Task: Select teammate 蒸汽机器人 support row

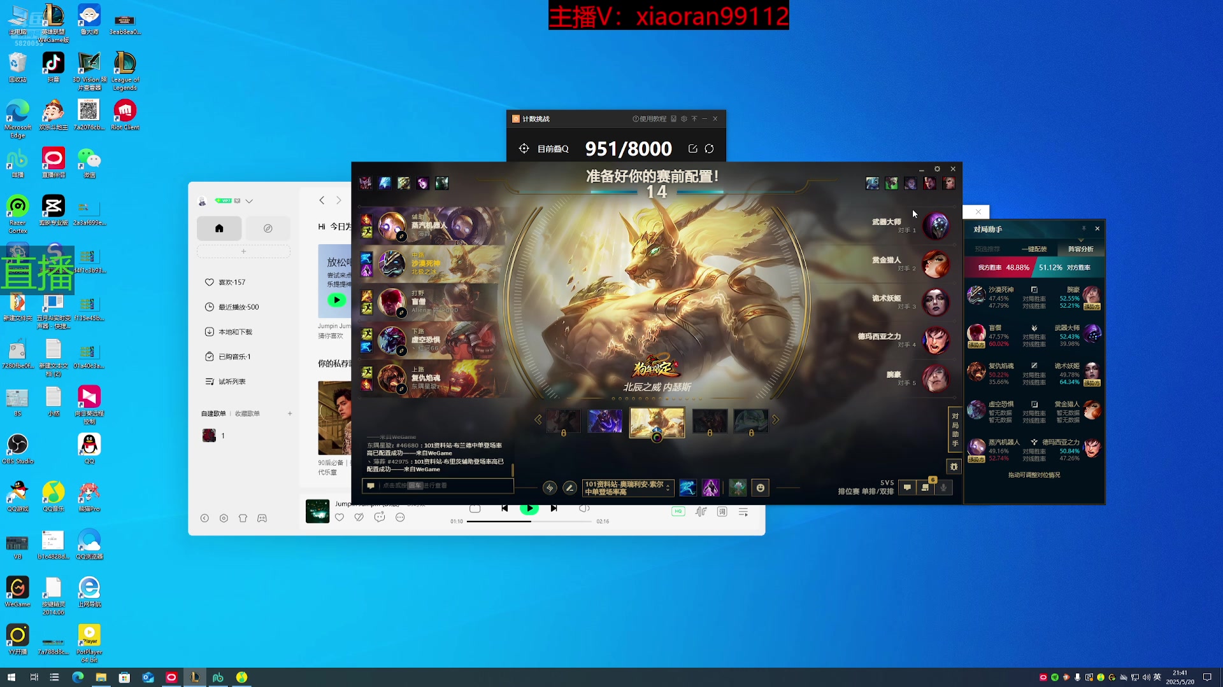Action: click(432, 226)
